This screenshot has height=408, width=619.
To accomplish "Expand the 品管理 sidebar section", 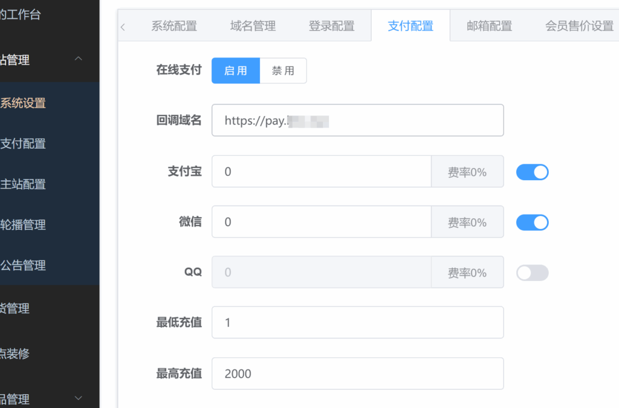I will tap(78, 398).
